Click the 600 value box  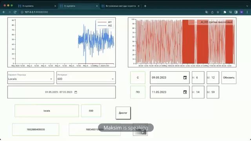tap(91, 111)
